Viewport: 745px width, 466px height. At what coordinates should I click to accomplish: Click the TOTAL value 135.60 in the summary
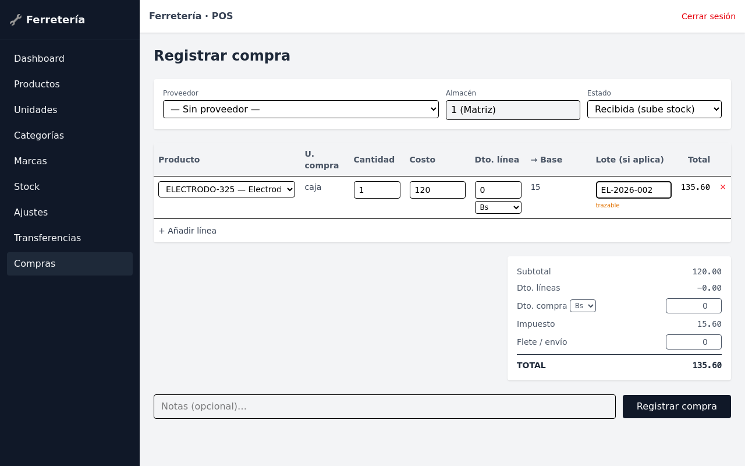[707, 365]
